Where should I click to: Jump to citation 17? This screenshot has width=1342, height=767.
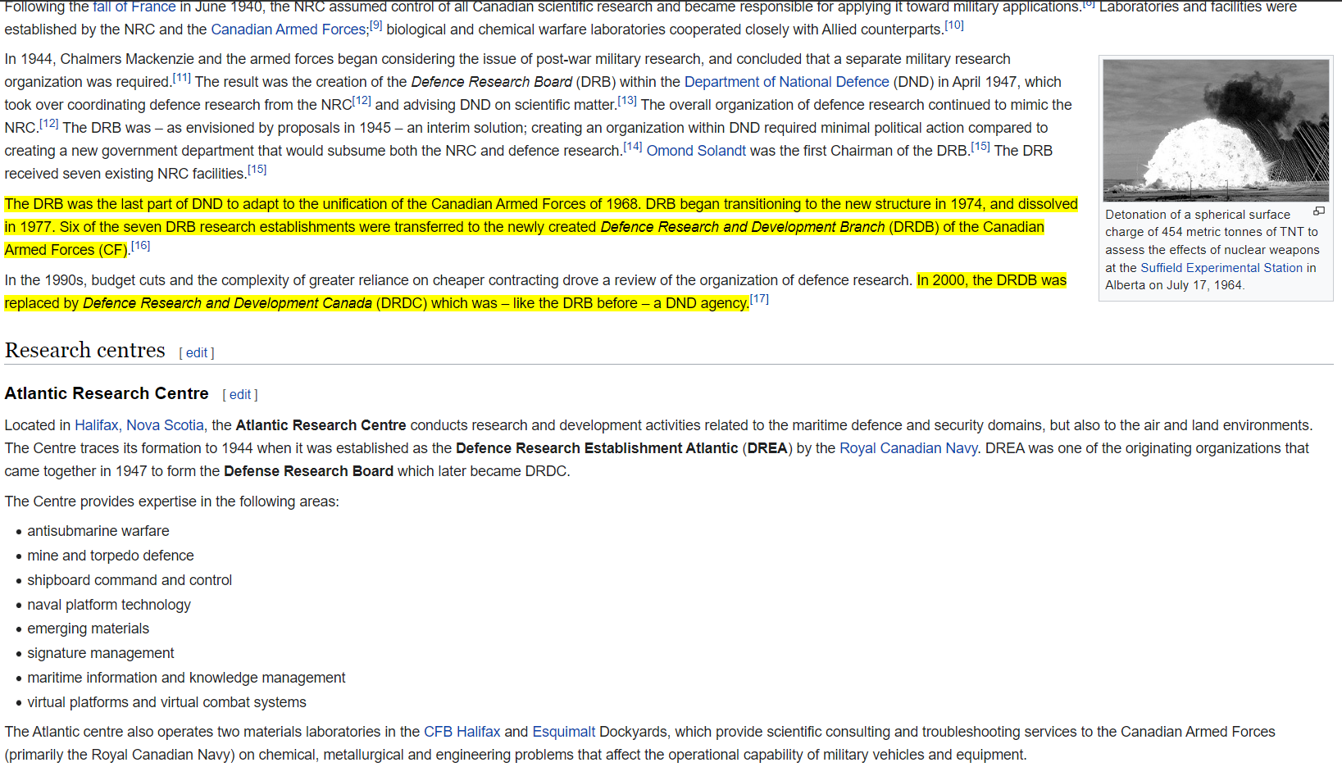coord(759,299)
